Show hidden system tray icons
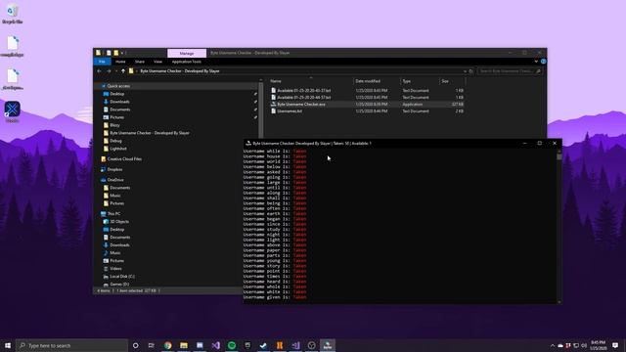This screenshot has width=626, height=352. pyautogui.click(x=552, y=345)
